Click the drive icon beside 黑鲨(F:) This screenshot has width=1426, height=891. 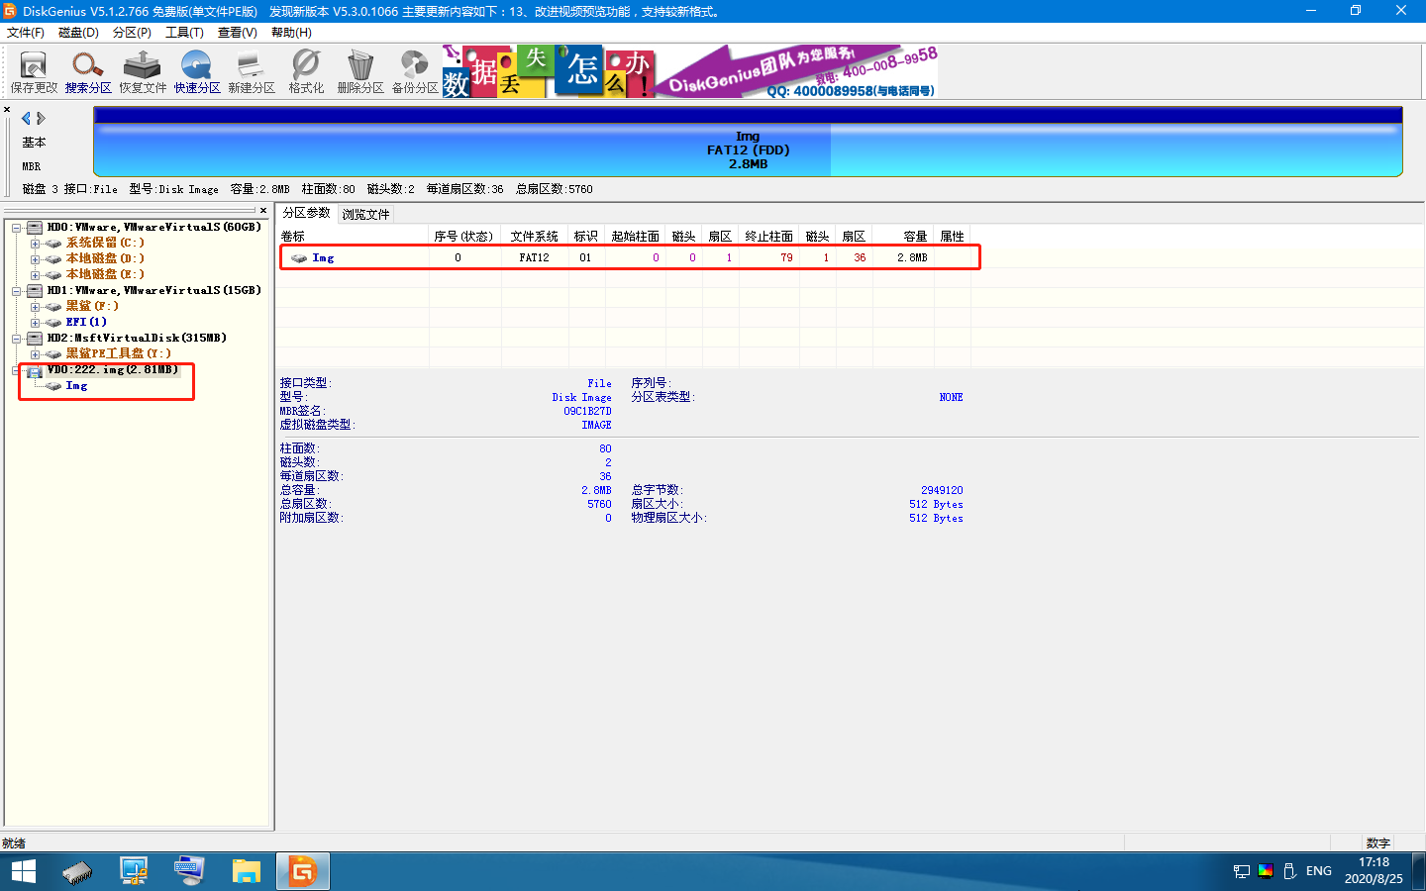click(53, 306)
